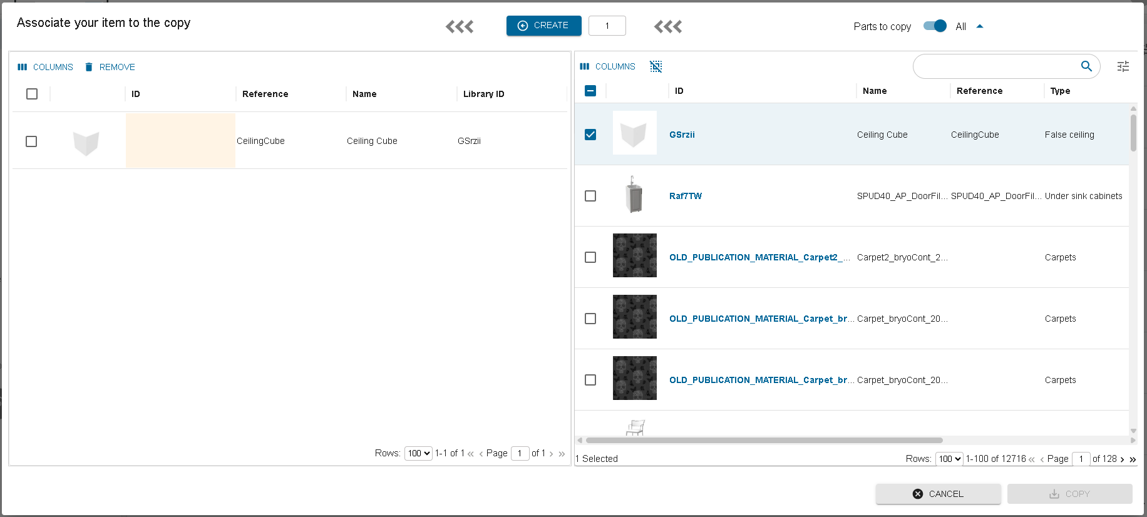Click header select-all checkbox in right table
This screenshot has height=517, width=1147.
[x=590, y=91]
